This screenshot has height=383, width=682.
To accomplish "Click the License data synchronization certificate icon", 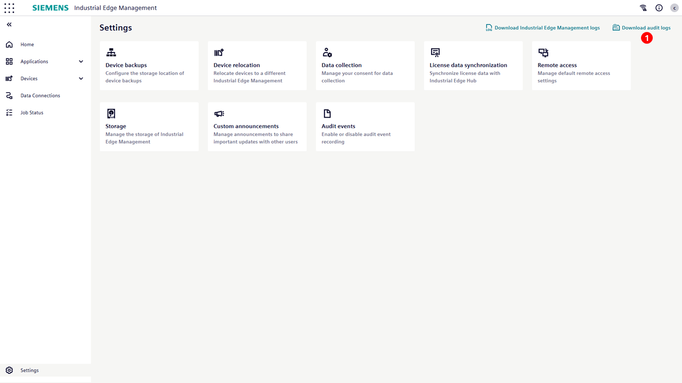I will pyautogui.click(x=435, y=53).
